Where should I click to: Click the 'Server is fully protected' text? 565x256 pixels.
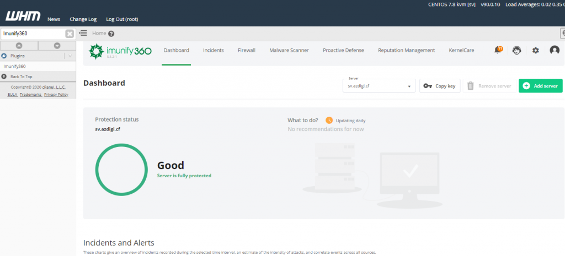(184, 176)
